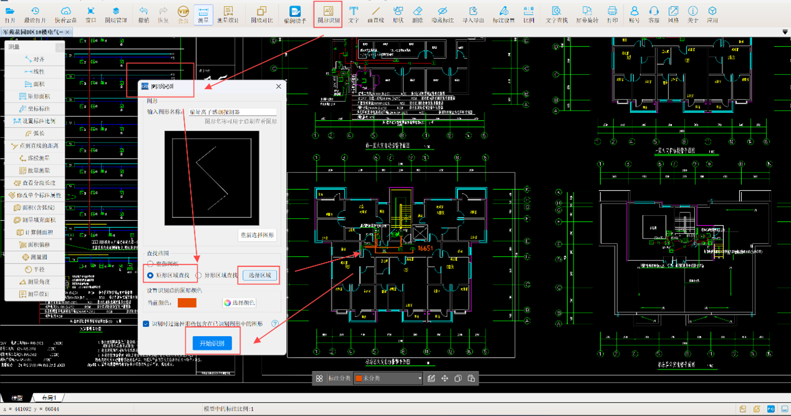Screen dimensions: 791x416
Task: Select 异形区域查找 radio option
Action: 199,275
